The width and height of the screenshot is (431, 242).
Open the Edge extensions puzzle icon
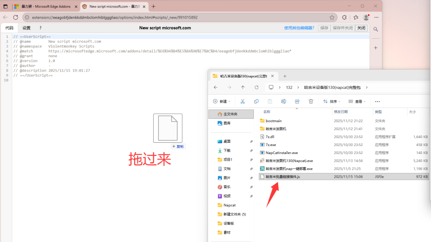tap(344, 17)
